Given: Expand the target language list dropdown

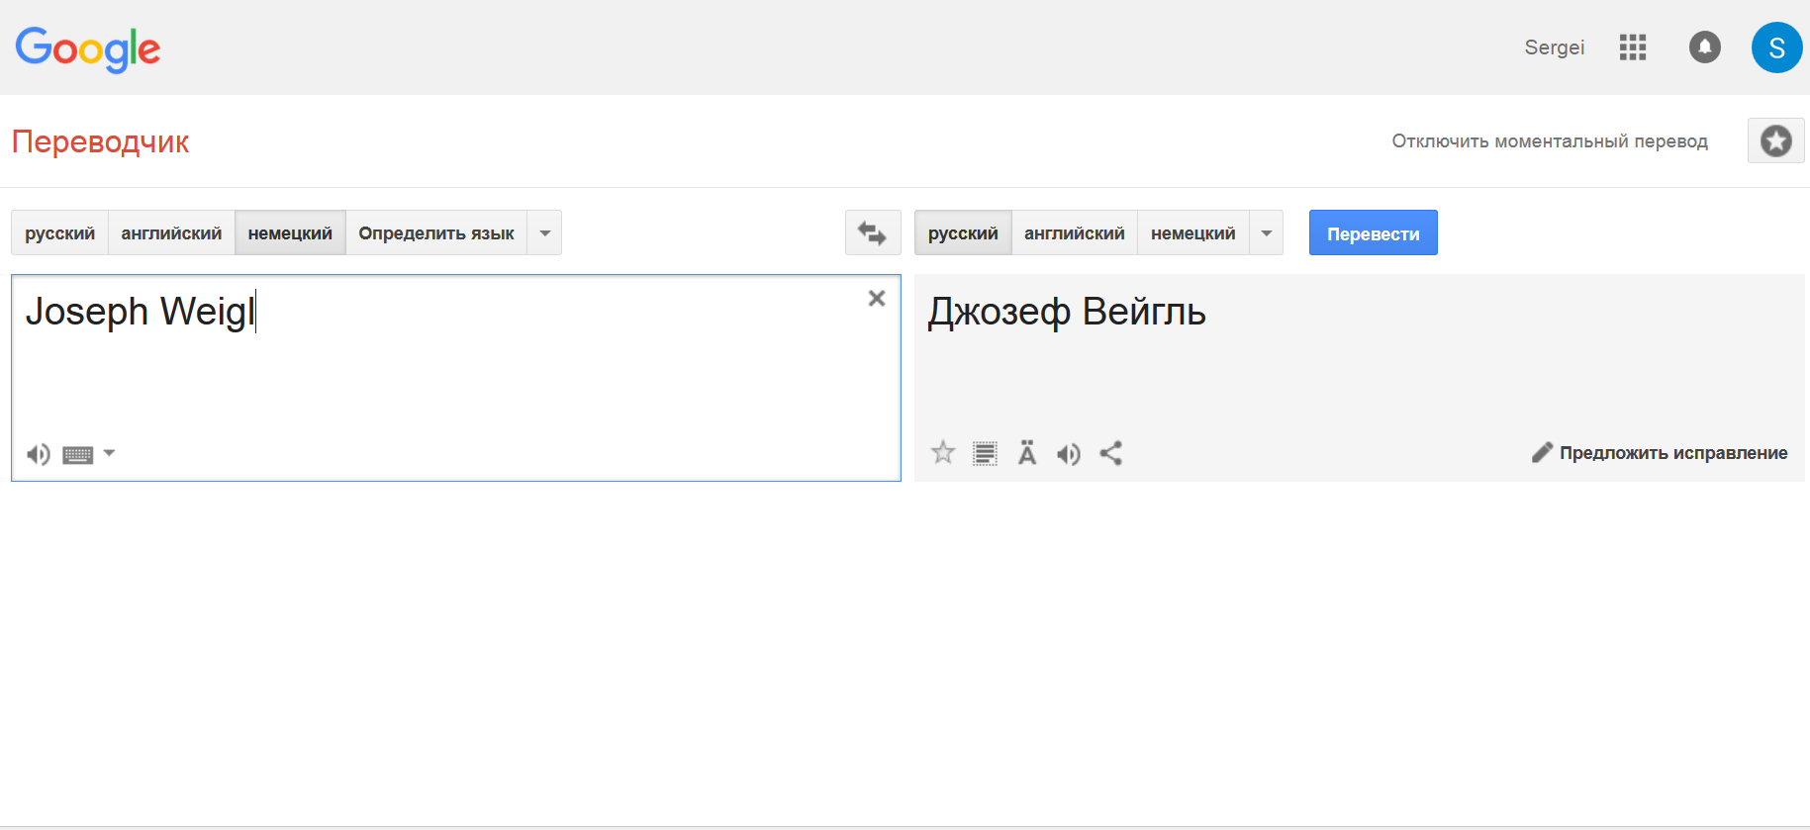Looking at the screenshot, I should 1267,233.
